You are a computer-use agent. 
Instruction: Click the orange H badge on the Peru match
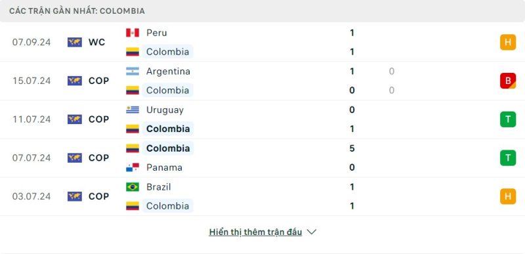click(x=508, y=42)
